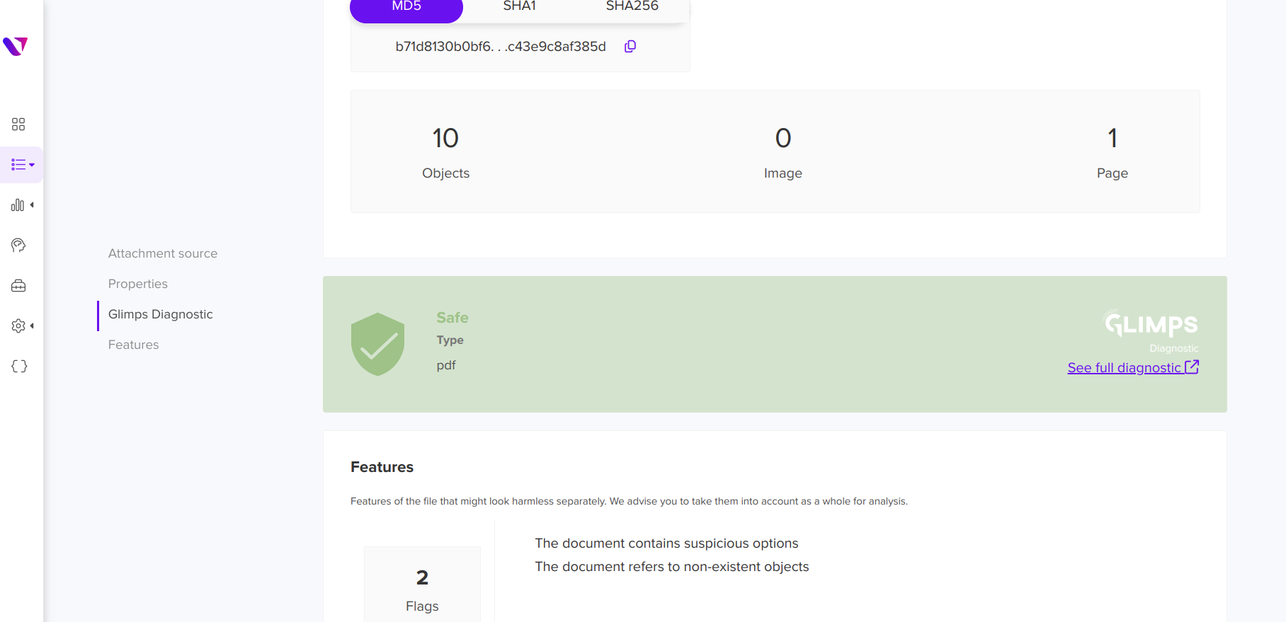
Task: Open the list view sidebar icon
Action: [x=18, y=165]
